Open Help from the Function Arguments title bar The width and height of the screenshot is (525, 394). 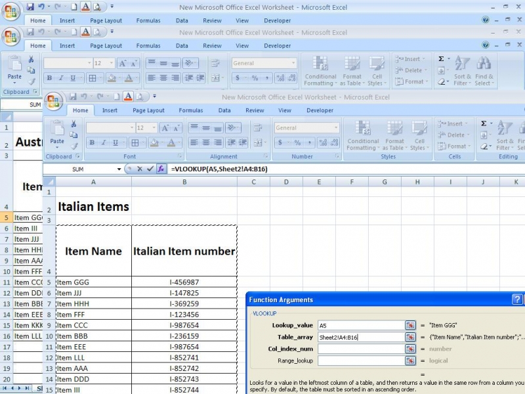[517, 299]
